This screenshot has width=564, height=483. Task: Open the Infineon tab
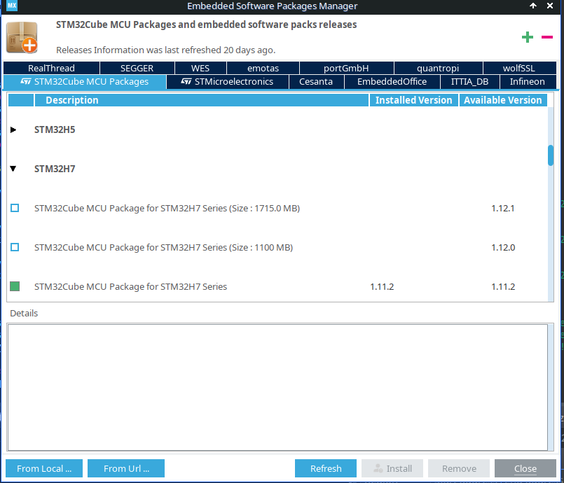(x=528, y=82)
